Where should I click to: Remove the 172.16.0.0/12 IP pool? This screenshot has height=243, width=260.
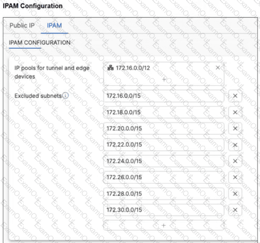tap(218, 68)
